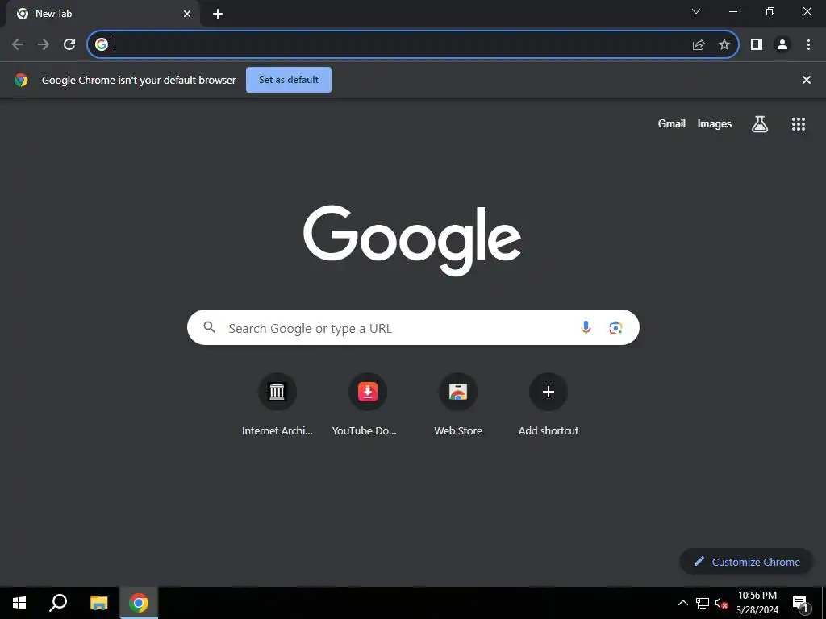Click the Chrome logo in infobar
The width and height of the screenshot is (826, 619).
tap(21, 80)
